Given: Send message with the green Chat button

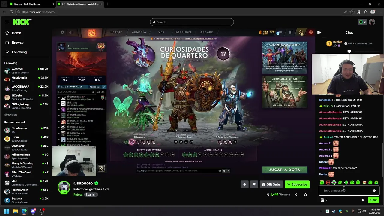Looking at the screenshot, I should tap(373, 200).
